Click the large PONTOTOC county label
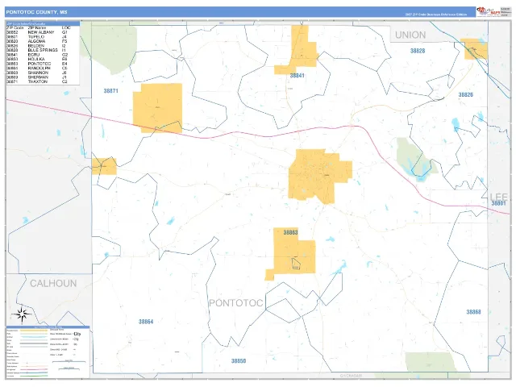This screenshot has height=387, width=516. tap(236, 303)
